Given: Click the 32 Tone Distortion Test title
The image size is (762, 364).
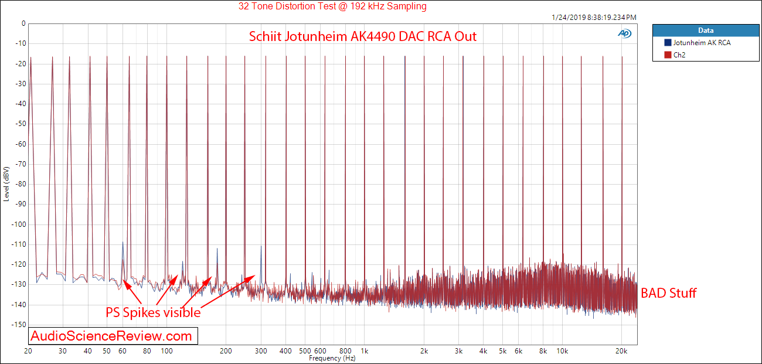Looking at the screenshot, I should (x=332, y=6).
